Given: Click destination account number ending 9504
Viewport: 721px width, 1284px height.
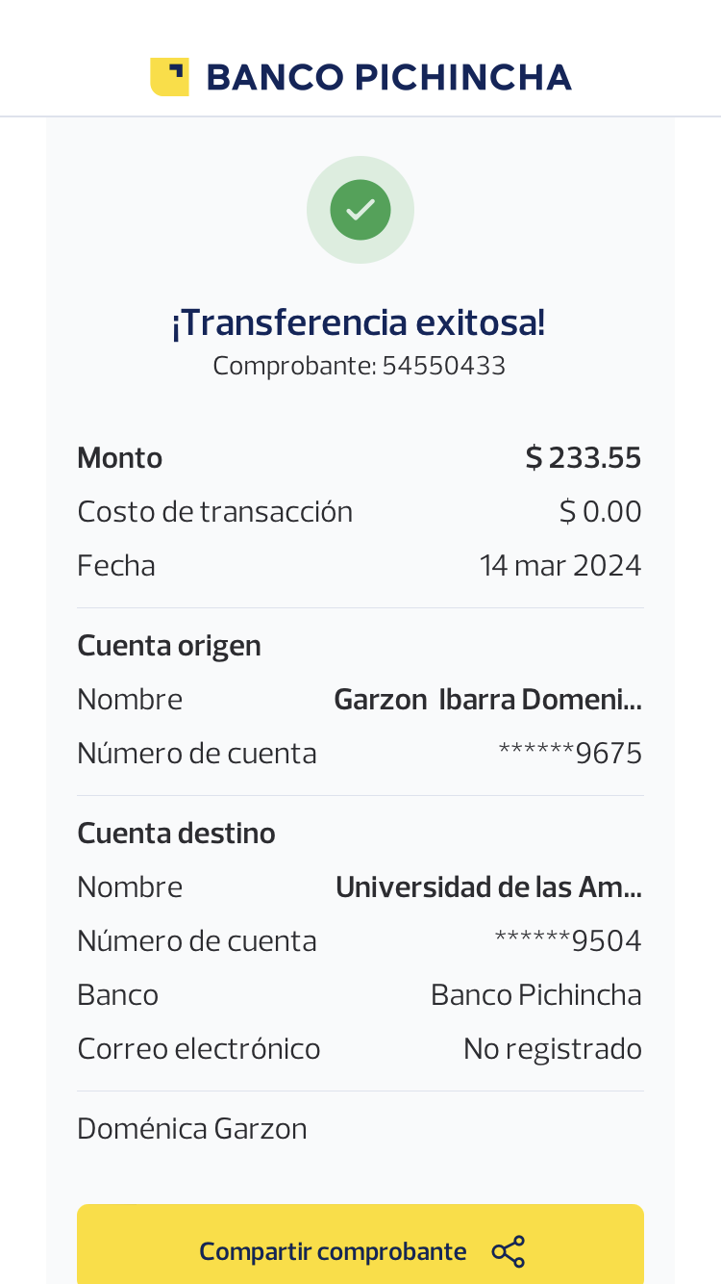Looking at the screenshot, I should tap(567, 940).
